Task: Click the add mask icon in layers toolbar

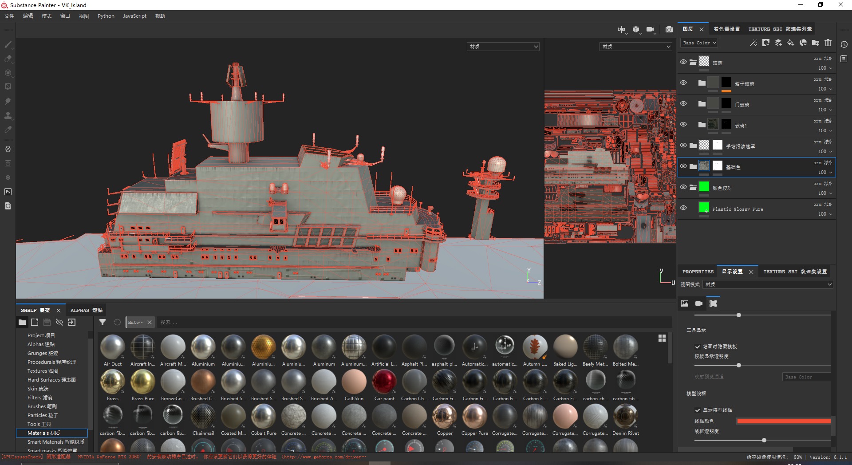Action: click(x=766, y=43)
